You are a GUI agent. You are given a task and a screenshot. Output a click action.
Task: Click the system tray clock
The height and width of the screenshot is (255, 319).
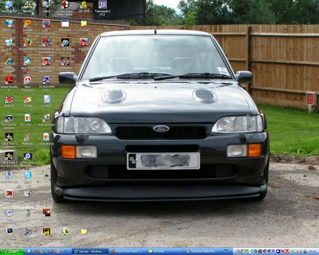pyautogui.click(x=311, y=251)
